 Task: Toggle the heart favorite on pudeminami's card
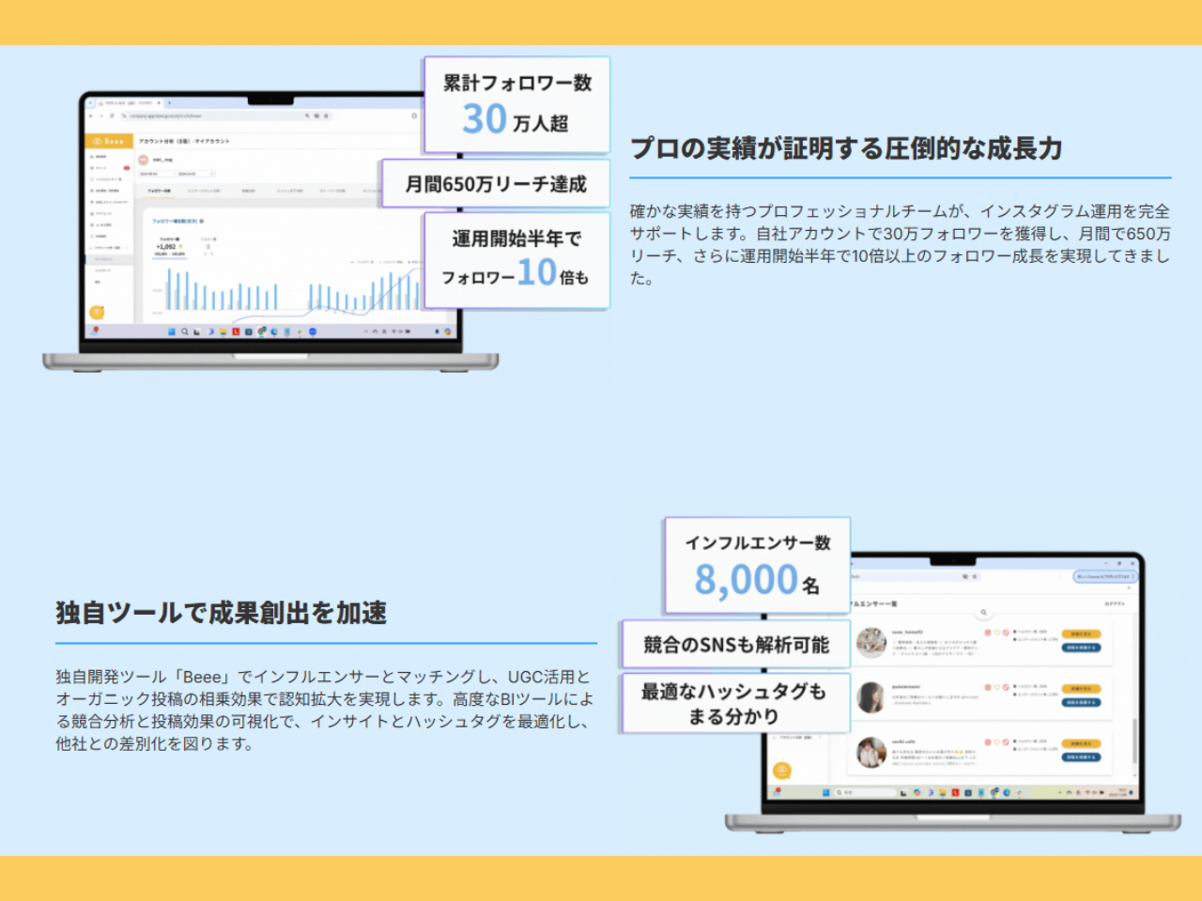tap(996, 687)
